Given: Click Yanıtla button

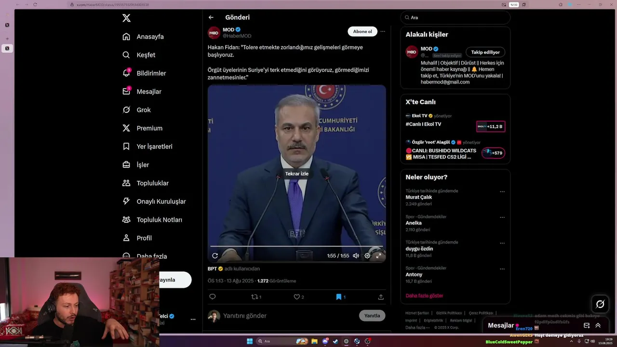Looking at the screenshot, I should (372, 316).
